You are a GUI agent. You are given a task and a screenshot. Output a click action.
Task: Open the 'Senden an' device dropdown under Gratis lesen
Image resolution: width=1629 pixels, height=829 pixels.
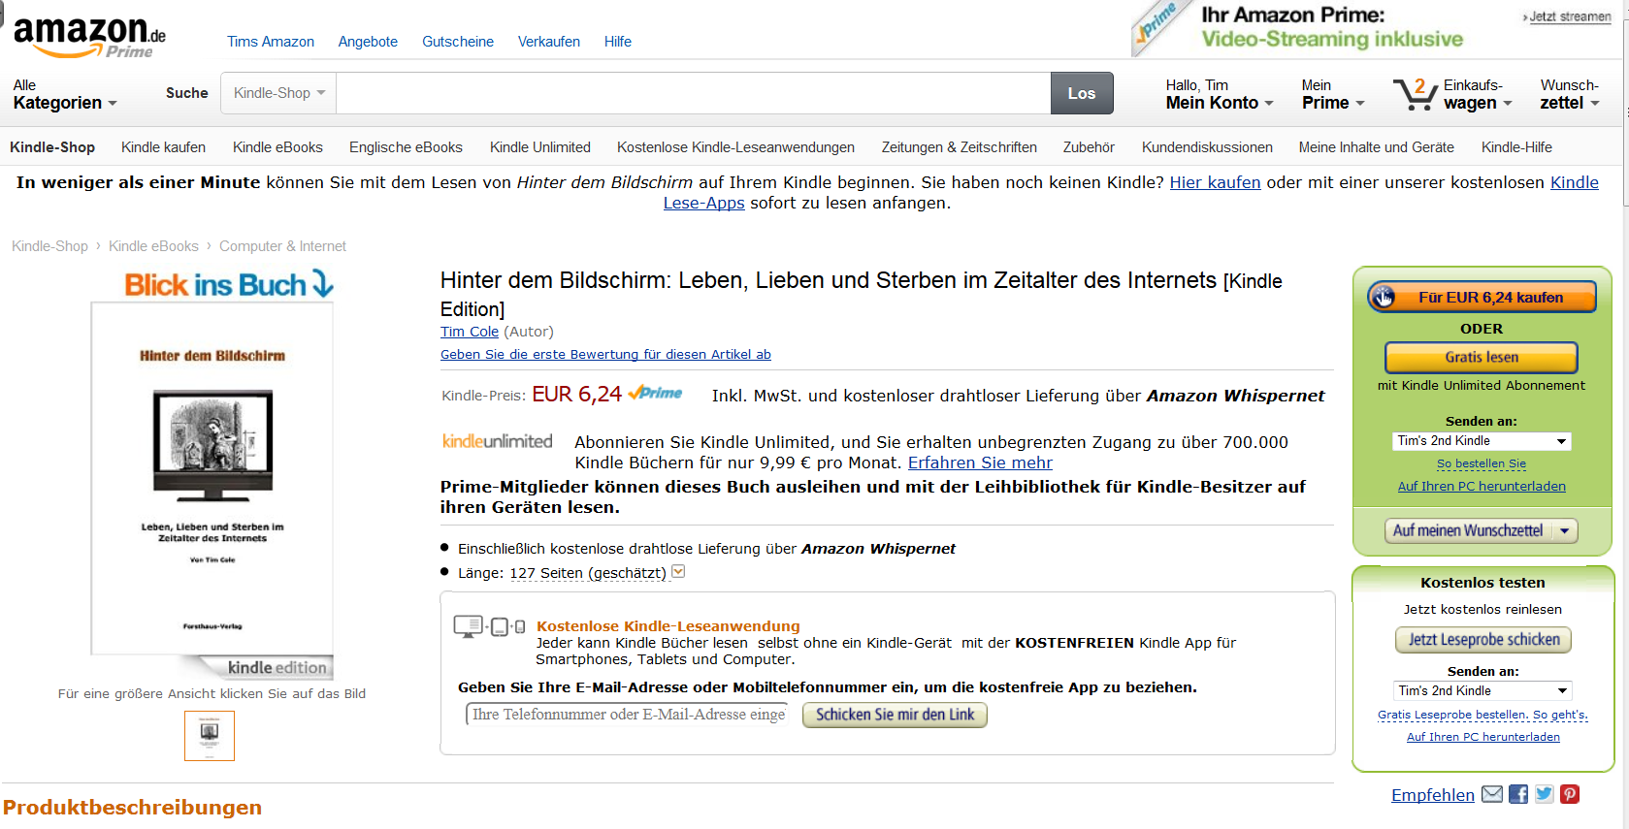coord(1481,441)
